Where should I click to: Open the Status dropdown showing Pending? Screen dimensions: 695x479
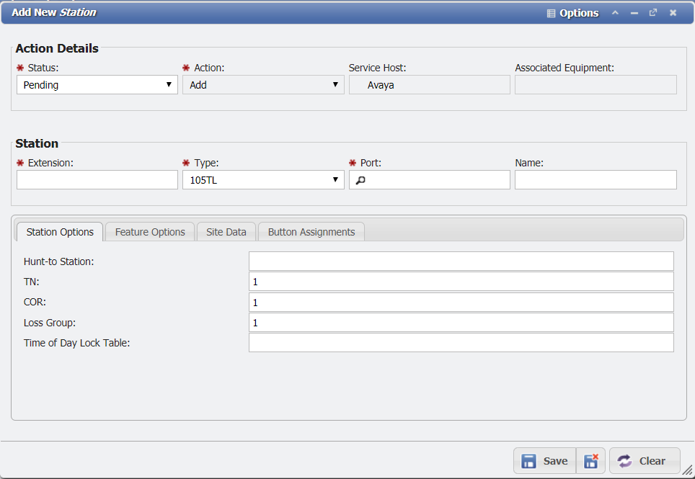pyautogui.click(x=97, y=84)
